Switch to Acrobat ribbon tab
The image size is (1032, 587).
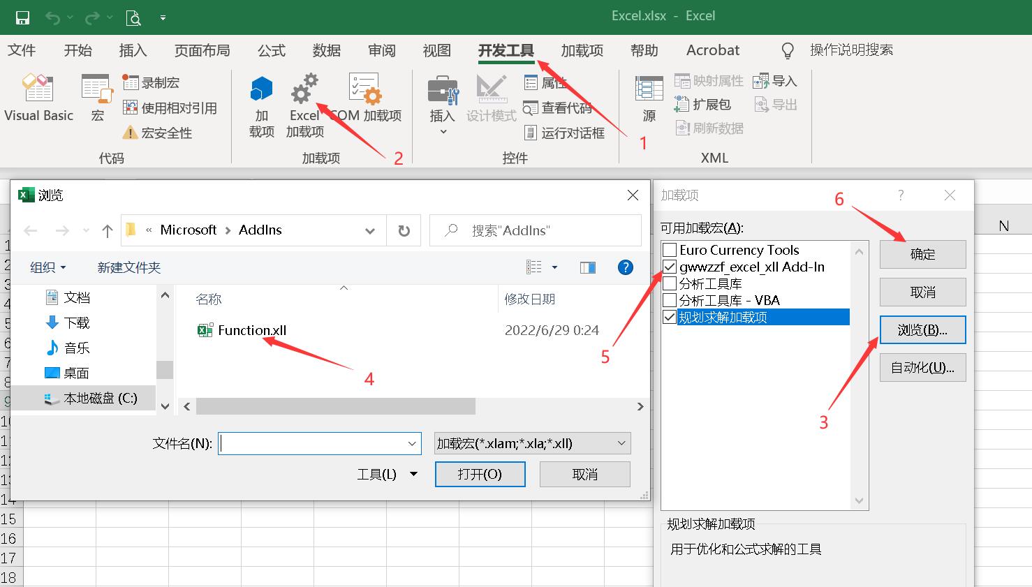tap(713, 50)
